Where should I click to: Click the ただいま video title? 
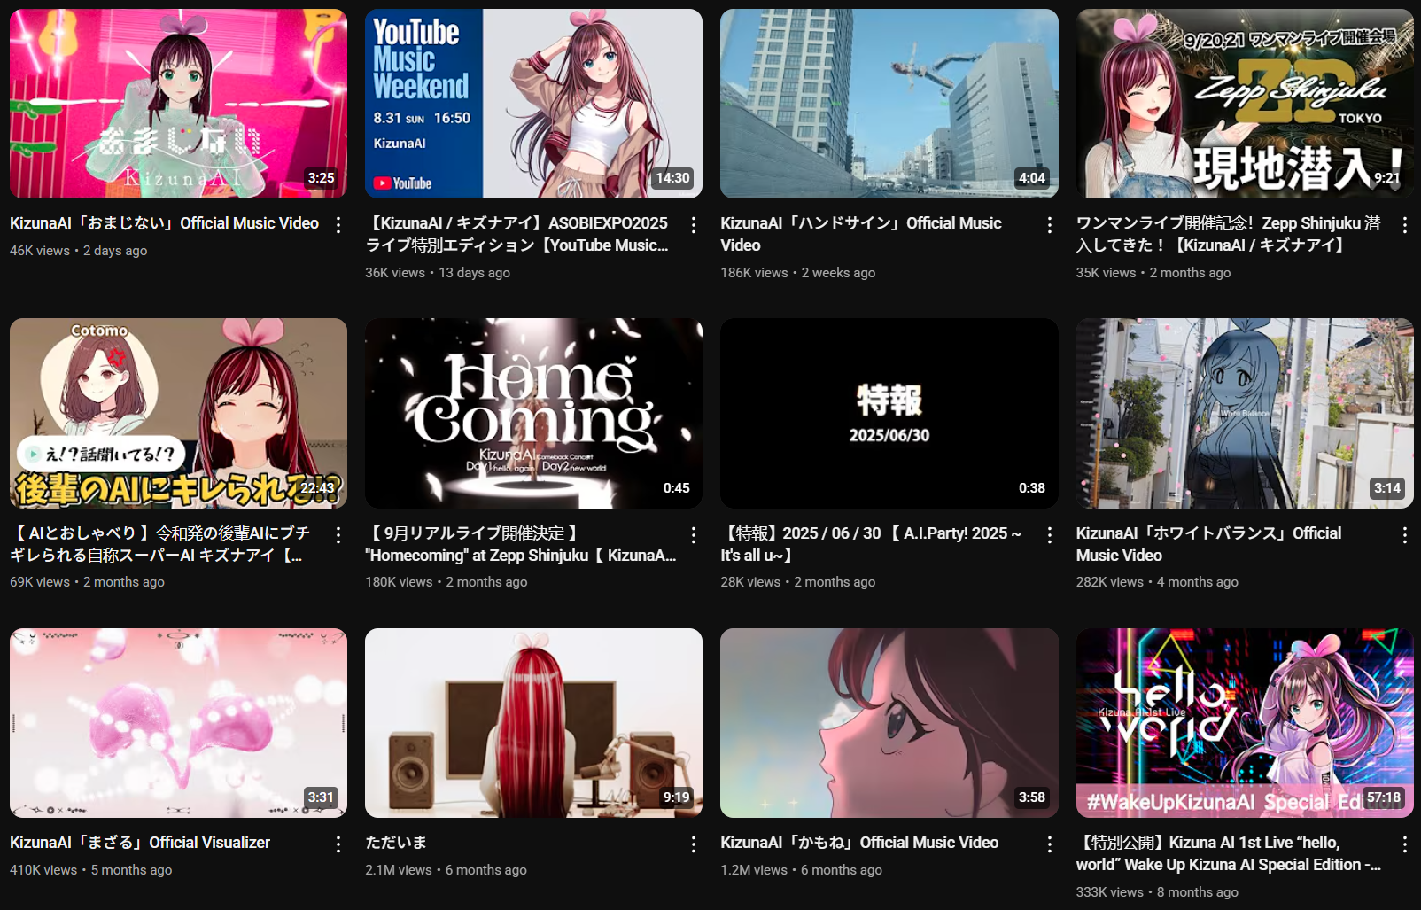tap(396, 843)
